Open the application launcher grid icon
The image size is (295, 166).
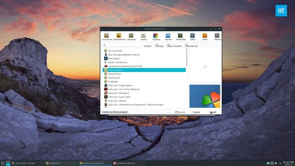pyautogui.click(x=3, y=163)
